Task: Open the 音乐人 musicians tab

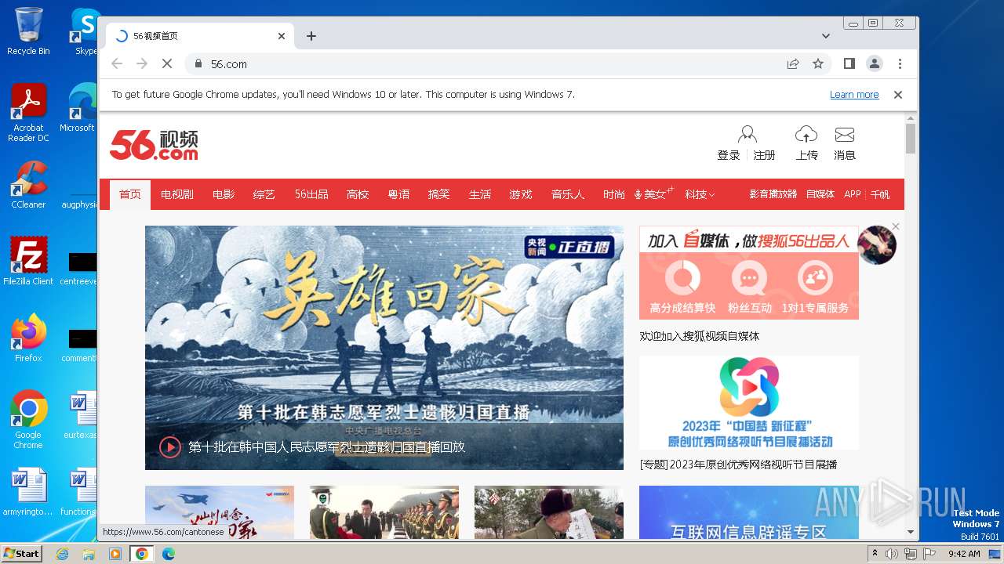Action: pyautogui.click(x=568, y=194)
